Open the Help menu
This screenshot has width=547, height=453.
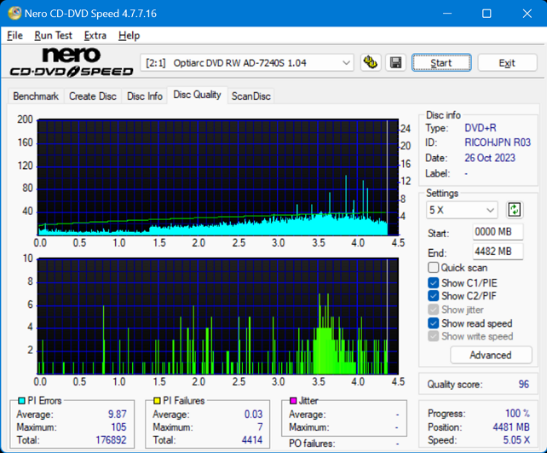tap(129, 36)
